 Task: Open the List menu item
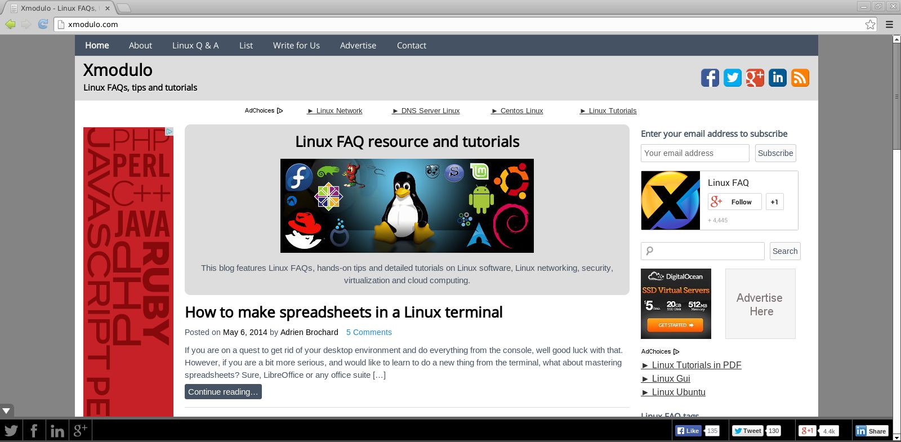tap(246, 46)
